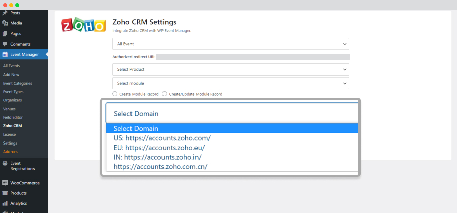Click the Add New submenu link
The image size is (457, 213).
coord(11,75)
